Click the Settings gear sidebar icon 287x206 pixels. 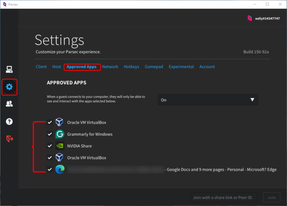pos(9,87)
